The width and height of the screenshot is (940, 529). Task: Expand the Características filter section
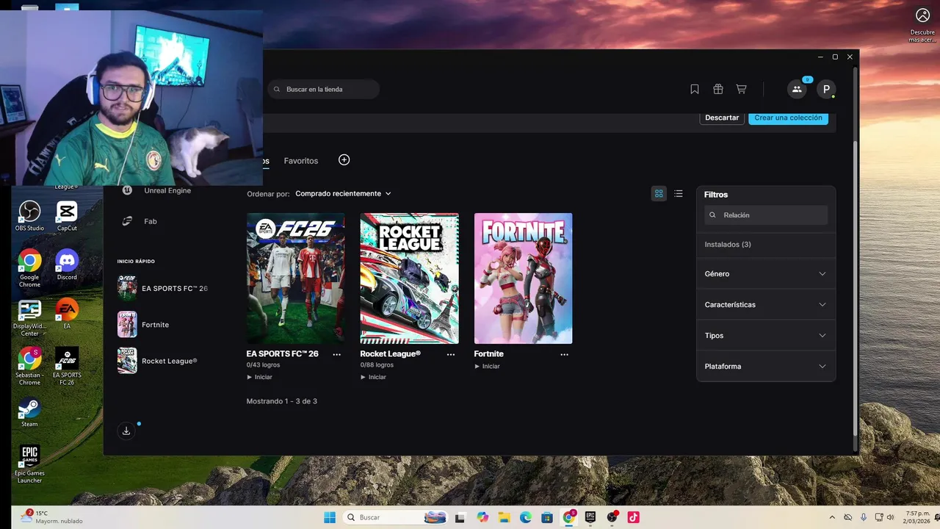pos(765,304)
